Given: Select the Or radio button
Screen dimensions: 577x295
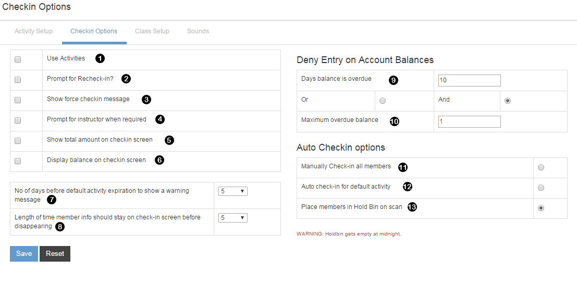Looking at the screenshot, I should [383, 101].
